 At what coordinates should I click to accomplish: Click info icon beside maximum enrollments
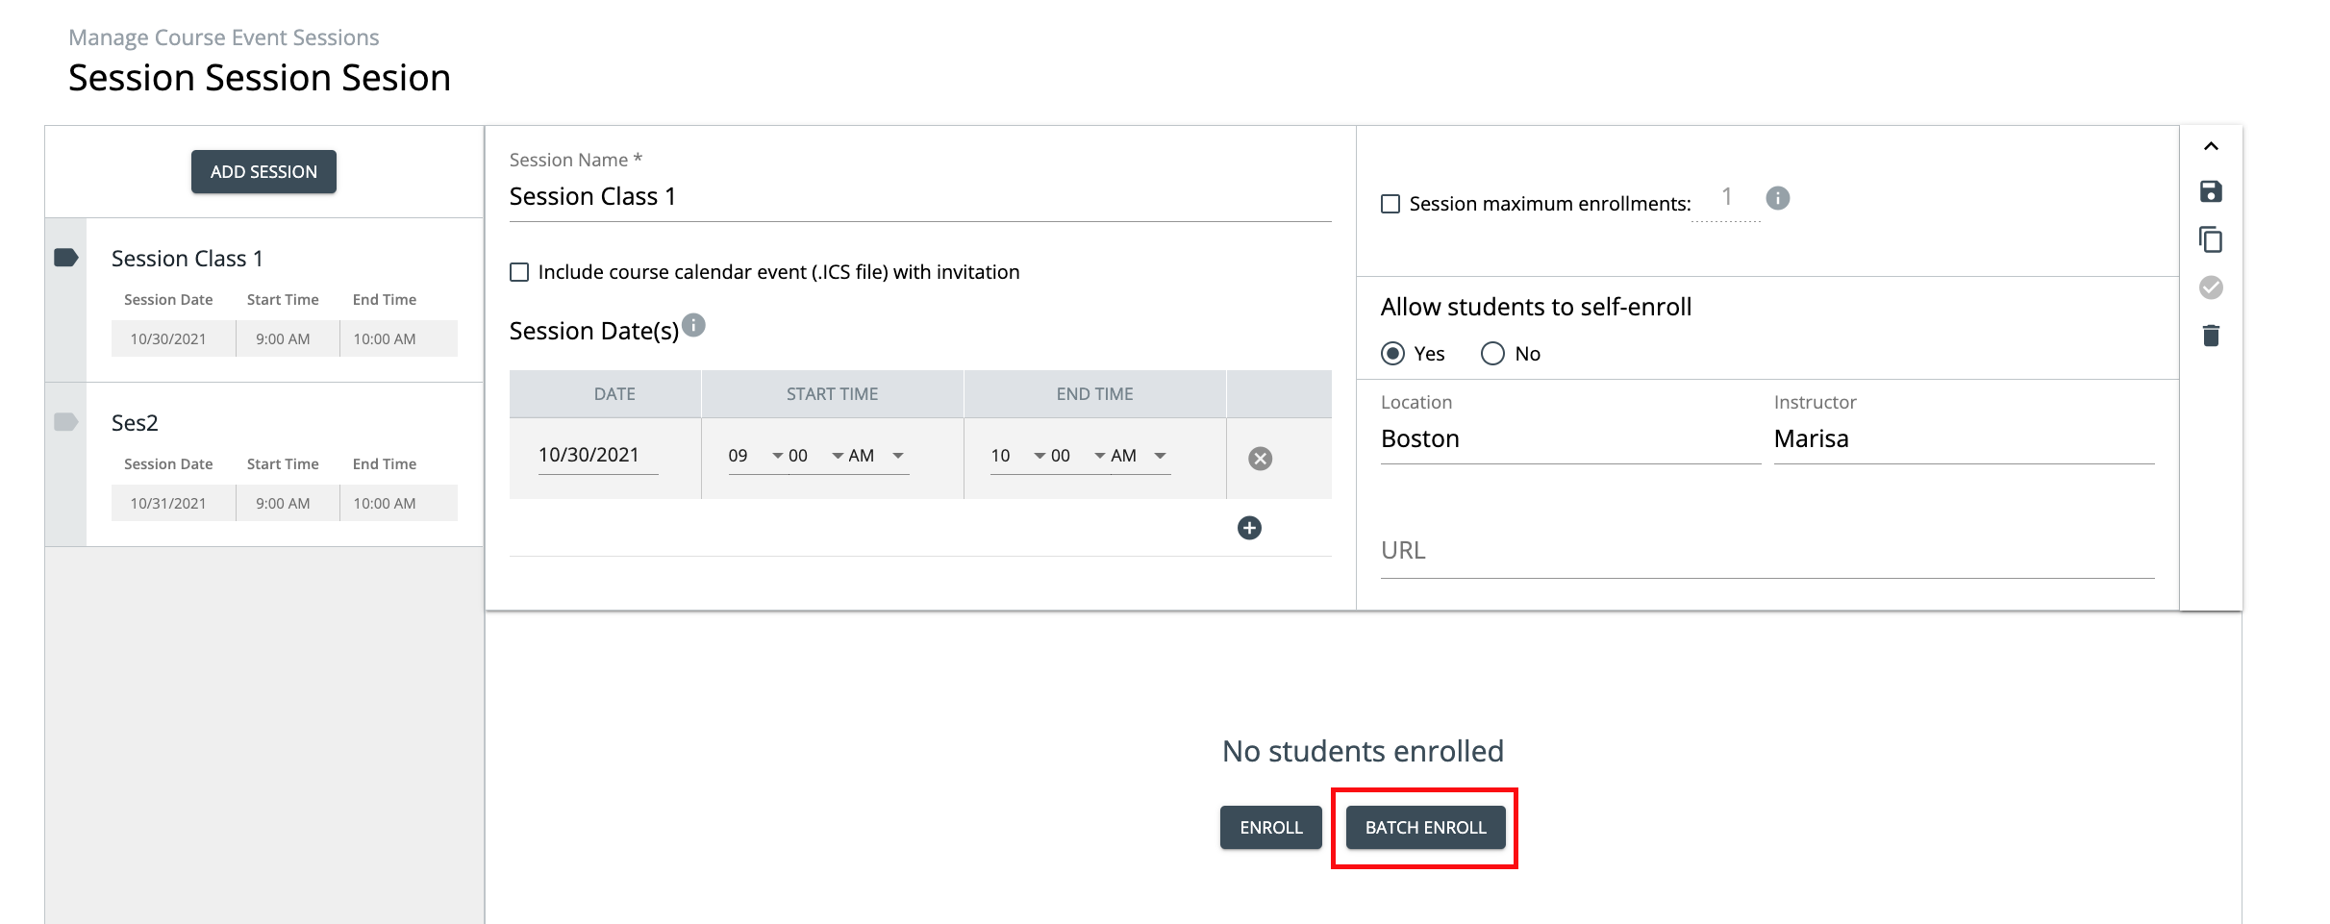coord(1777,198)
